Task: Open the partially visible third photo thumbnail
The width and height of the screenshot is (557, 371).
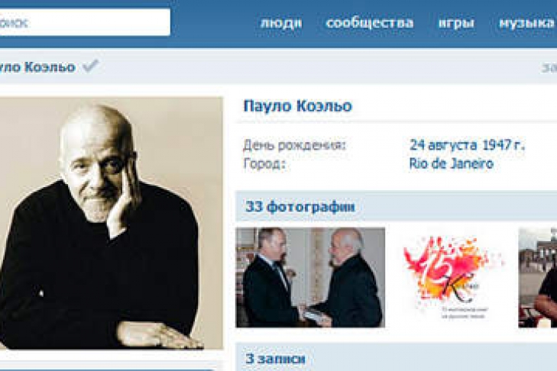Action: [x=537, y=277]
